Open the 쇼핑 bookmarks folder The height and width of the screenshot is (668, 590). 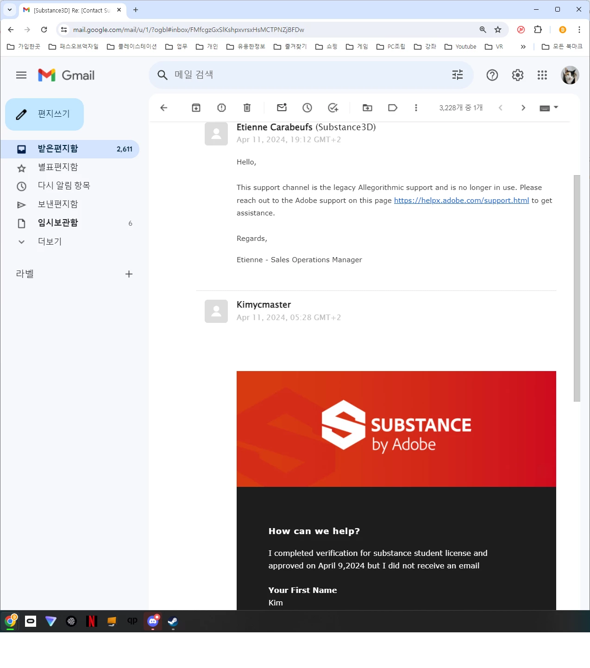[326, 47]
